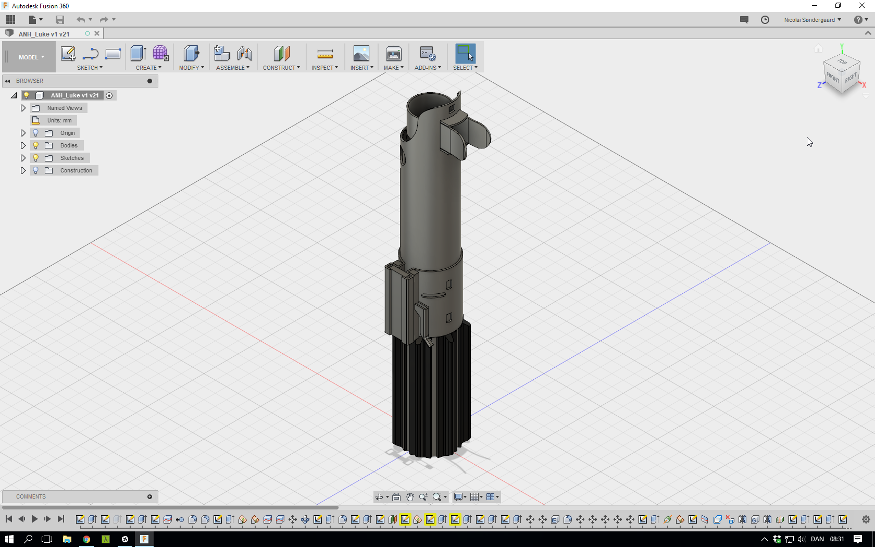875x547 pixels.
Task: Open the data panel grid icon
Action: point(10,20)
